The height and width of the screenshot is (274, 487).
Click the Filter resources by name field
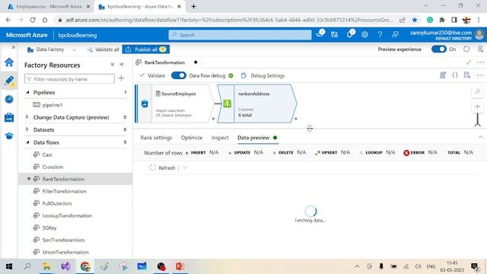tap(69, 79)
